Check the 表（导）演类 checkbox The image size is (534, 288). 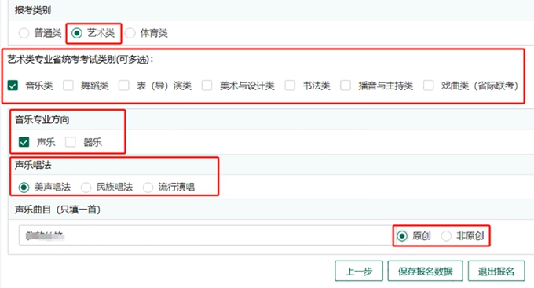pos(123,86)
